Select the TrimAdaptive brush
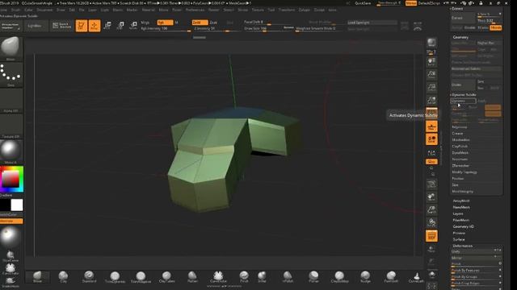 [141, 276]
